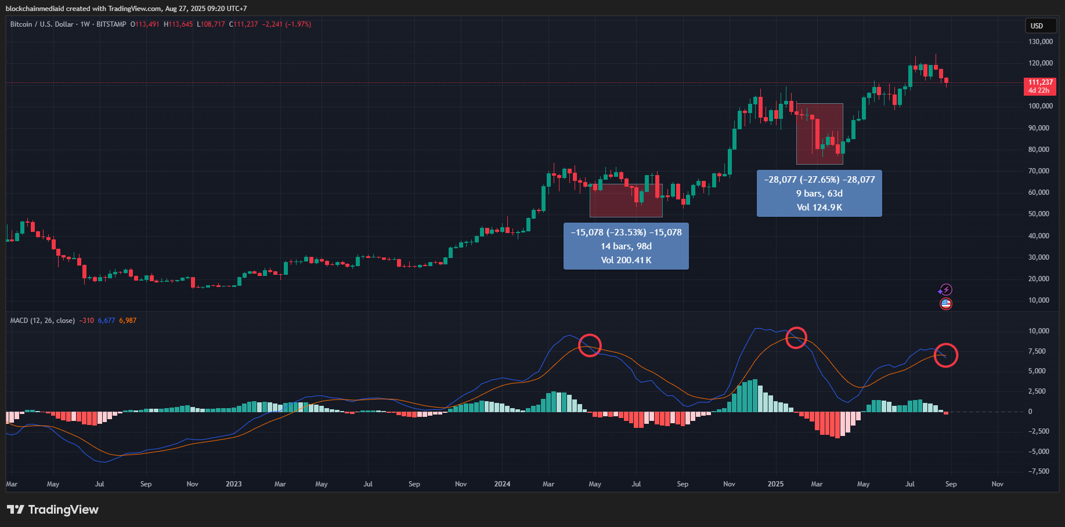
Task: Click the 130,000 price axis label
Action: click(x=1041, y=42)
